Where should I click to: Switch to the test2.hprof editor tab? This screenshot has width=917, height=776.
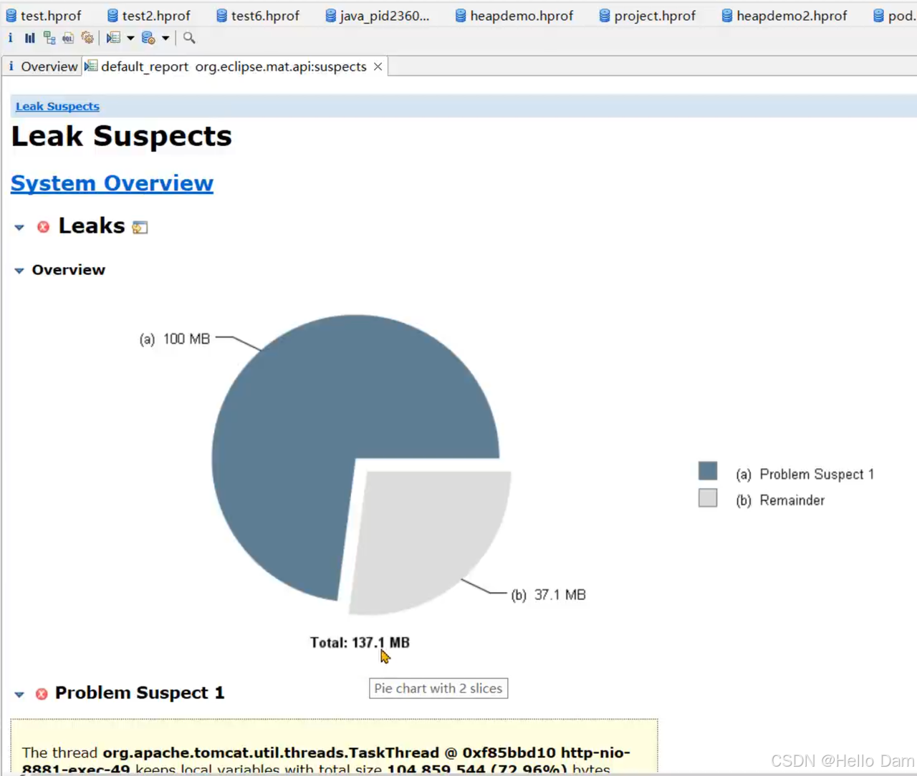click(149, 15)
